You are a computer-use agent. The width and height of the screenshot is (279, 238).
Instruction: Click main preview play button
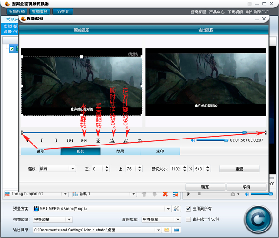(189, 194)
